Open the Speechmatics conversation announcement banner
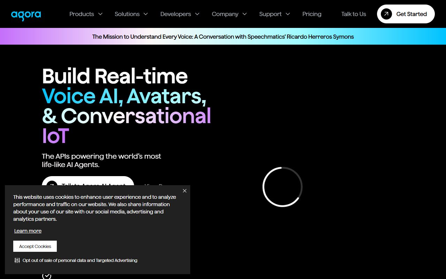Screen dimensions: 446x279 coord(223,37)
